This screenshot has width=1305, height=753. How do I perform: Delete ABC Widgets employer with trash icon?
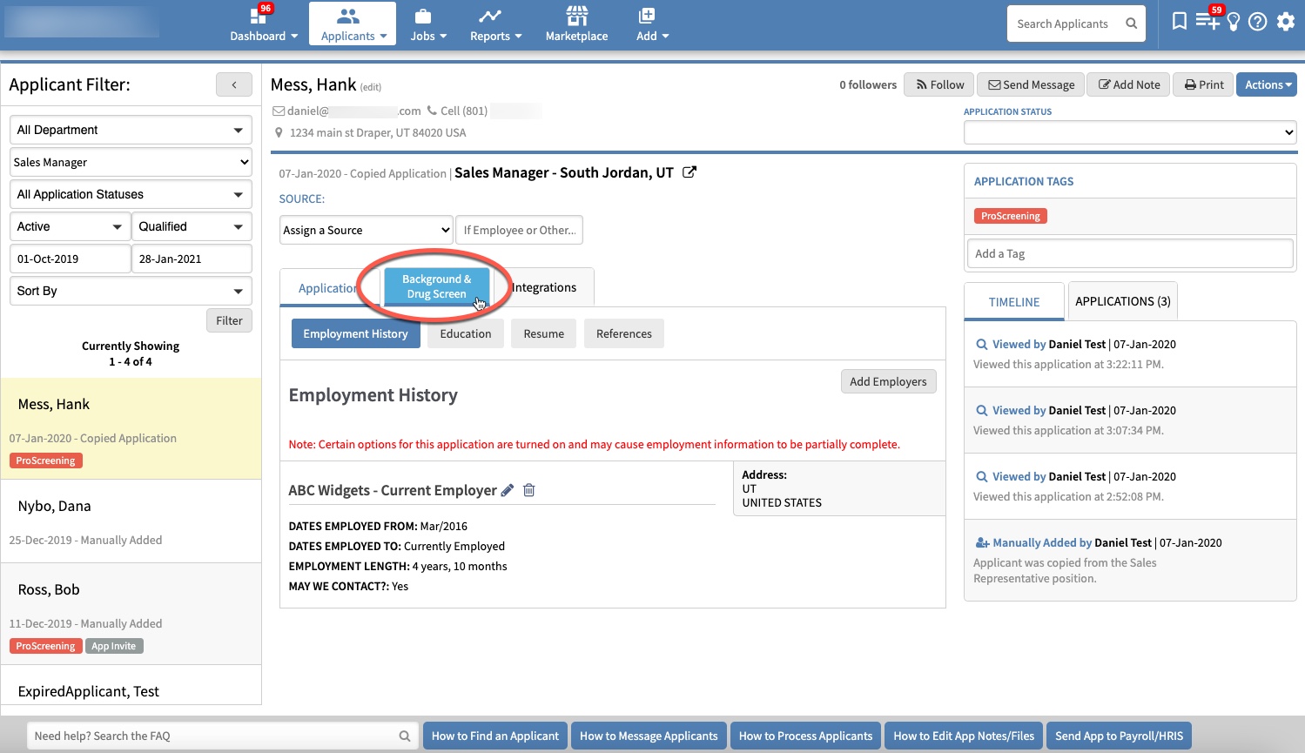tap(528, 490)
